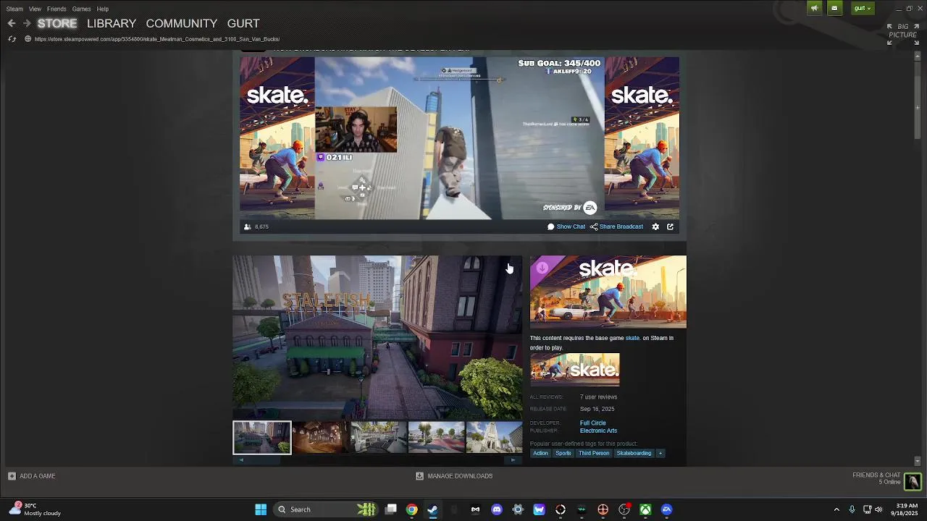Open the EA app from the taskbar
The image size is (927, 521).
[x=666, y=509]
